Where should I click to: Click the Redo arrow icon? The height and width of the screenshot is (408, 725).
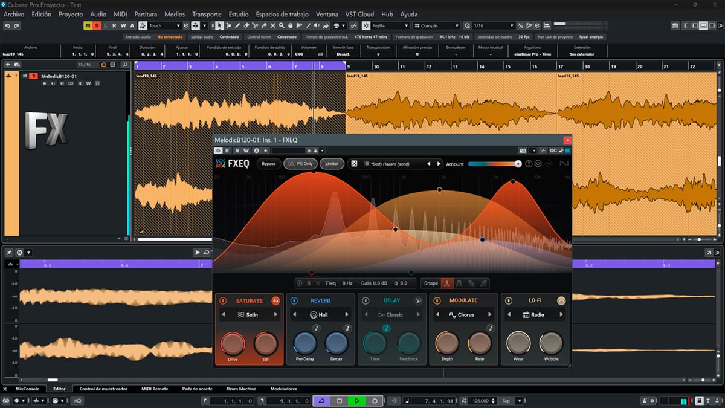pyautogui.click(x=16, y=25)
